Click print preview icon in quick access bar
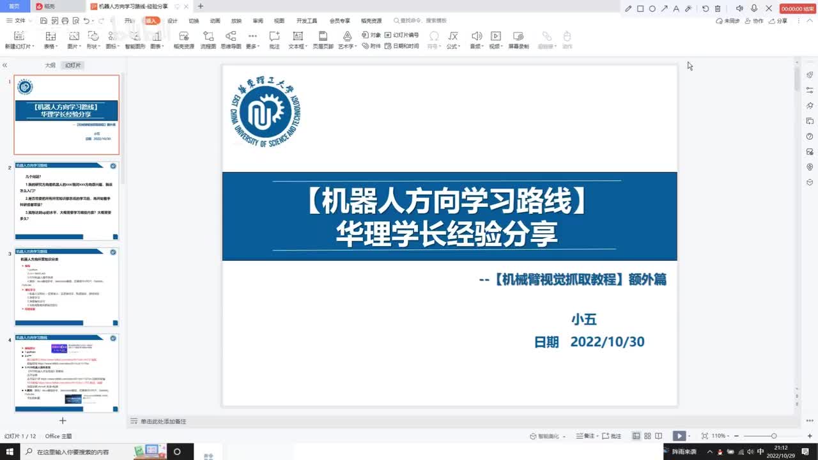The height and width of the screenshot is (460, 818). click(x=75, y=20)
